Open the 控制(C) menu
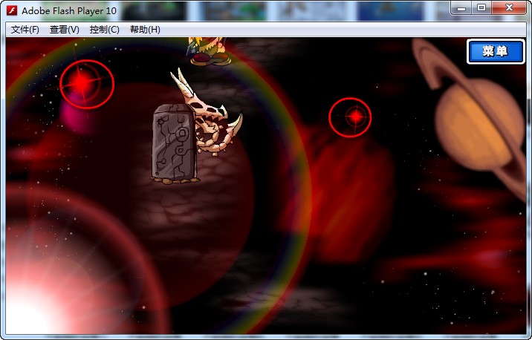Viewport: 532px width, 340px height. click(105, 30)
